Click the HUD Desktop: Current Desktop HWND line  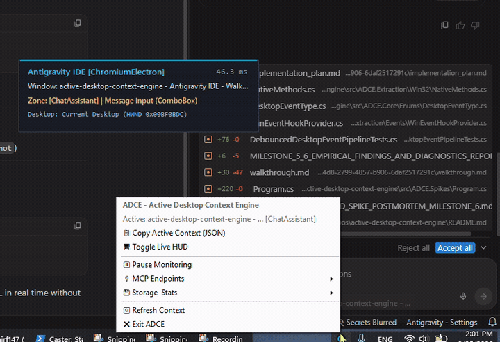point(107,114)
